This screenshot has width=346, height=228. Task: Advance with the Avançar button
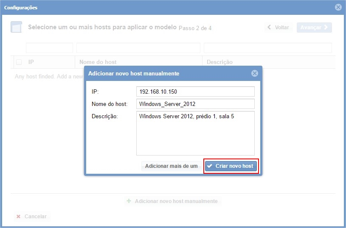coord(314,28)
